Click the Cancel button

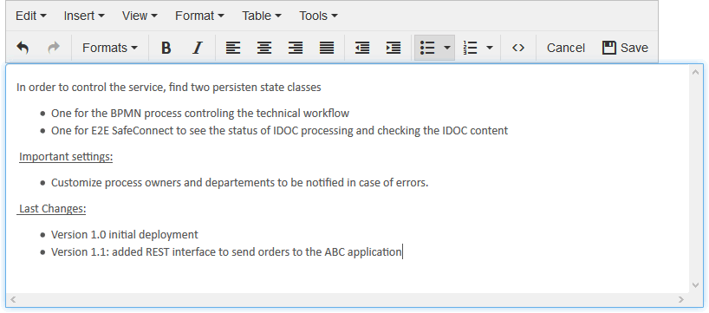pos(566,48)
